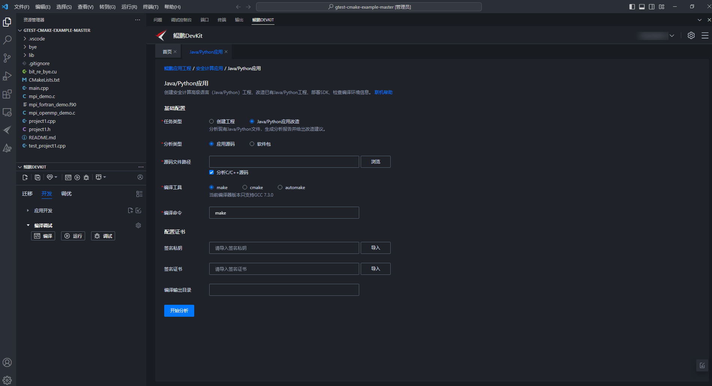Select the 软件包 analysis type
Viewport: 712px width, 386px height.
(x=252, y=144)
